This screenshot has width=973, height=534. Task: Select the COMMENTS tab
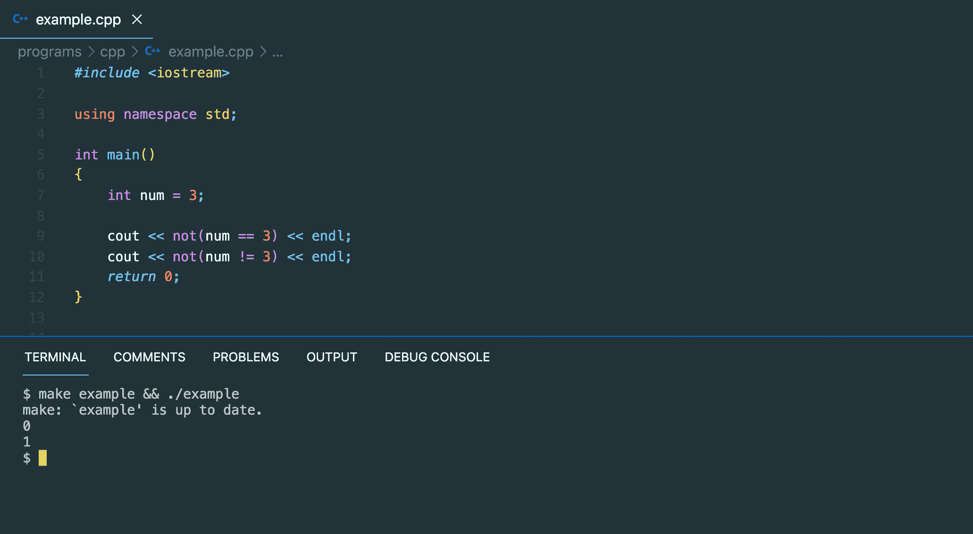(149, 357)
